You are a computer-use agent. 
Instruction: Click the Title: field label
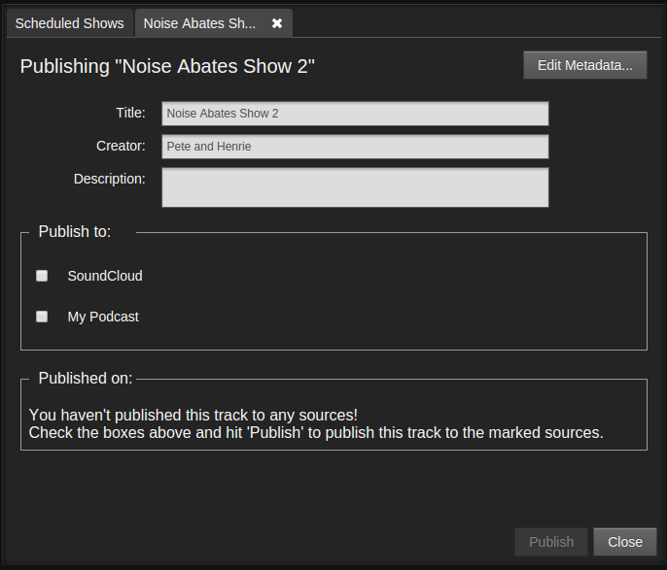point(130,113)
